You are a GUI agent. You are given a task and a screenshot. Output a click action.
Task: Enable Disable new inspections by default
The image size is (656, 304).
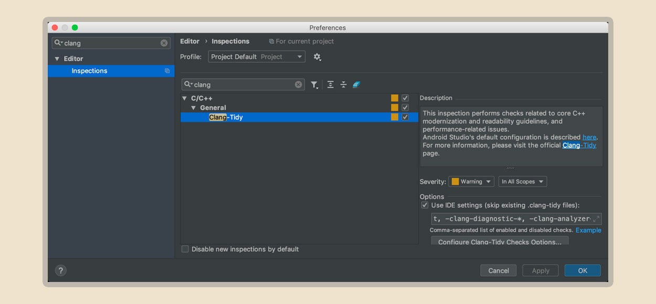click(185, 249)
